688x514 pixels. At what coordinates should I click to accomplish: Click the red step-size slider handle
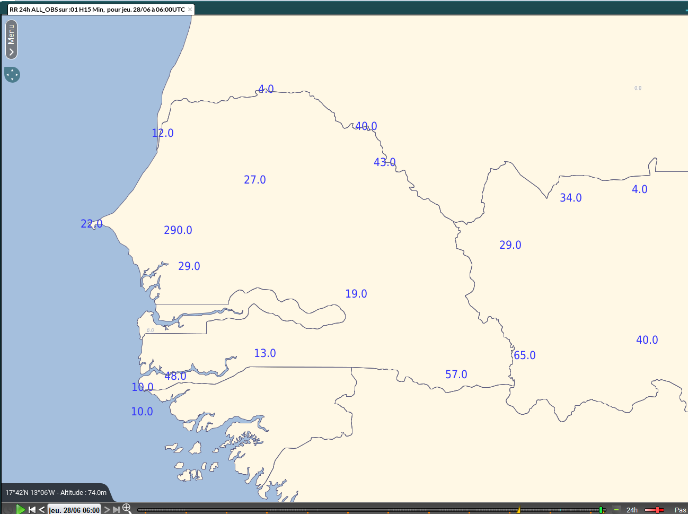[657, 510]
